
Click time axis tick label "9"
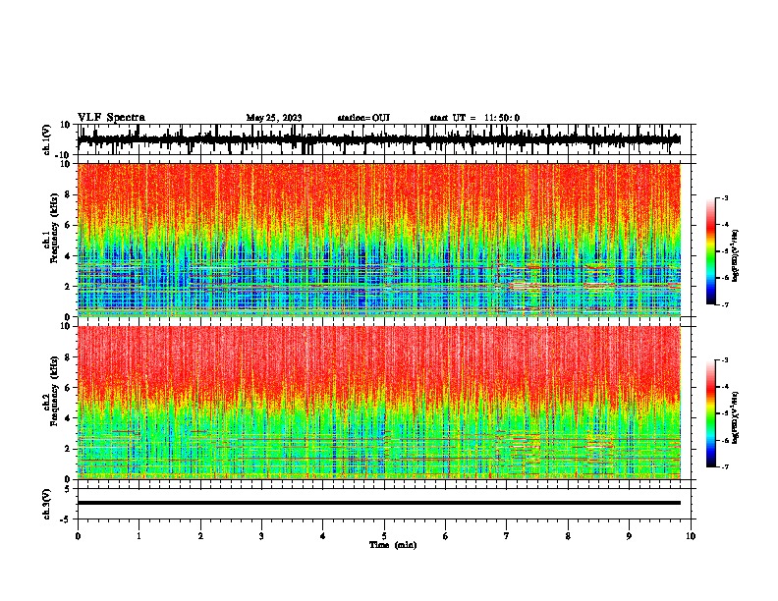629,536
